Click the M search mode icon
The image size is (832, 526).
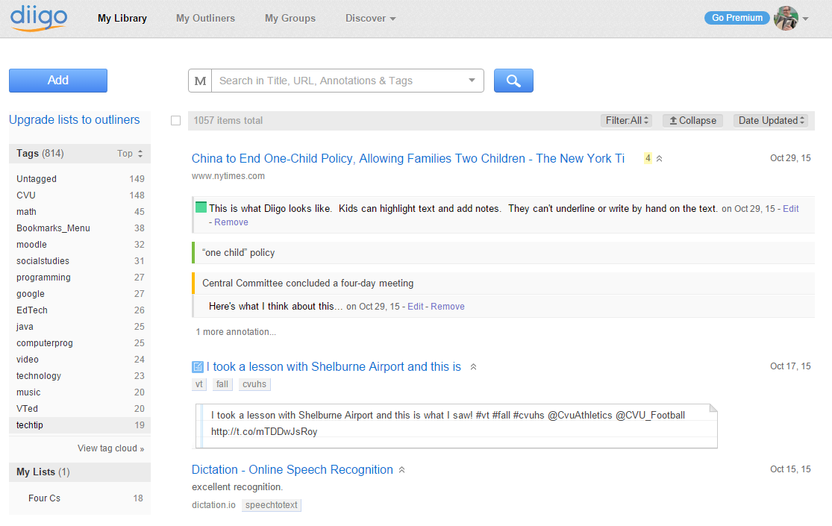pyautogui.click(x=200, y=81)
